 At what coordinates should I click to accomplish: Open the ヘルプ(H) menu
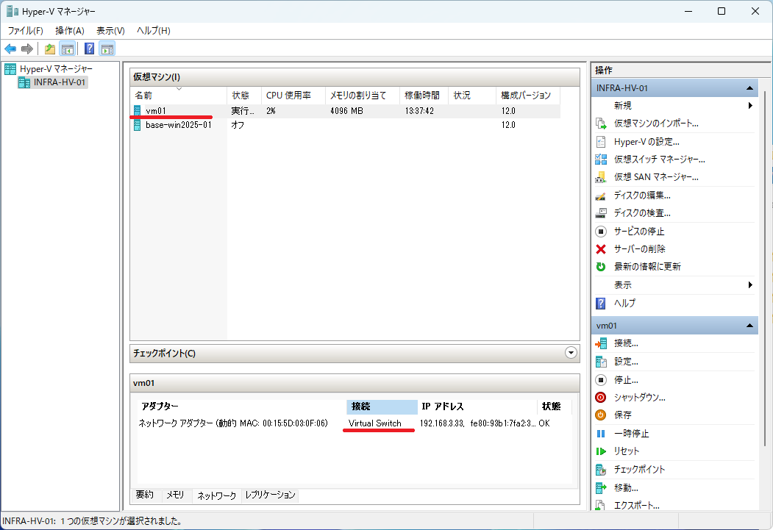coord(153,31)
